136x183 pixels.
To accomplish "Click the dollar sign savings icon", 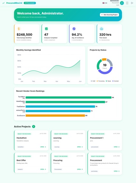I will tap(19, 29).
